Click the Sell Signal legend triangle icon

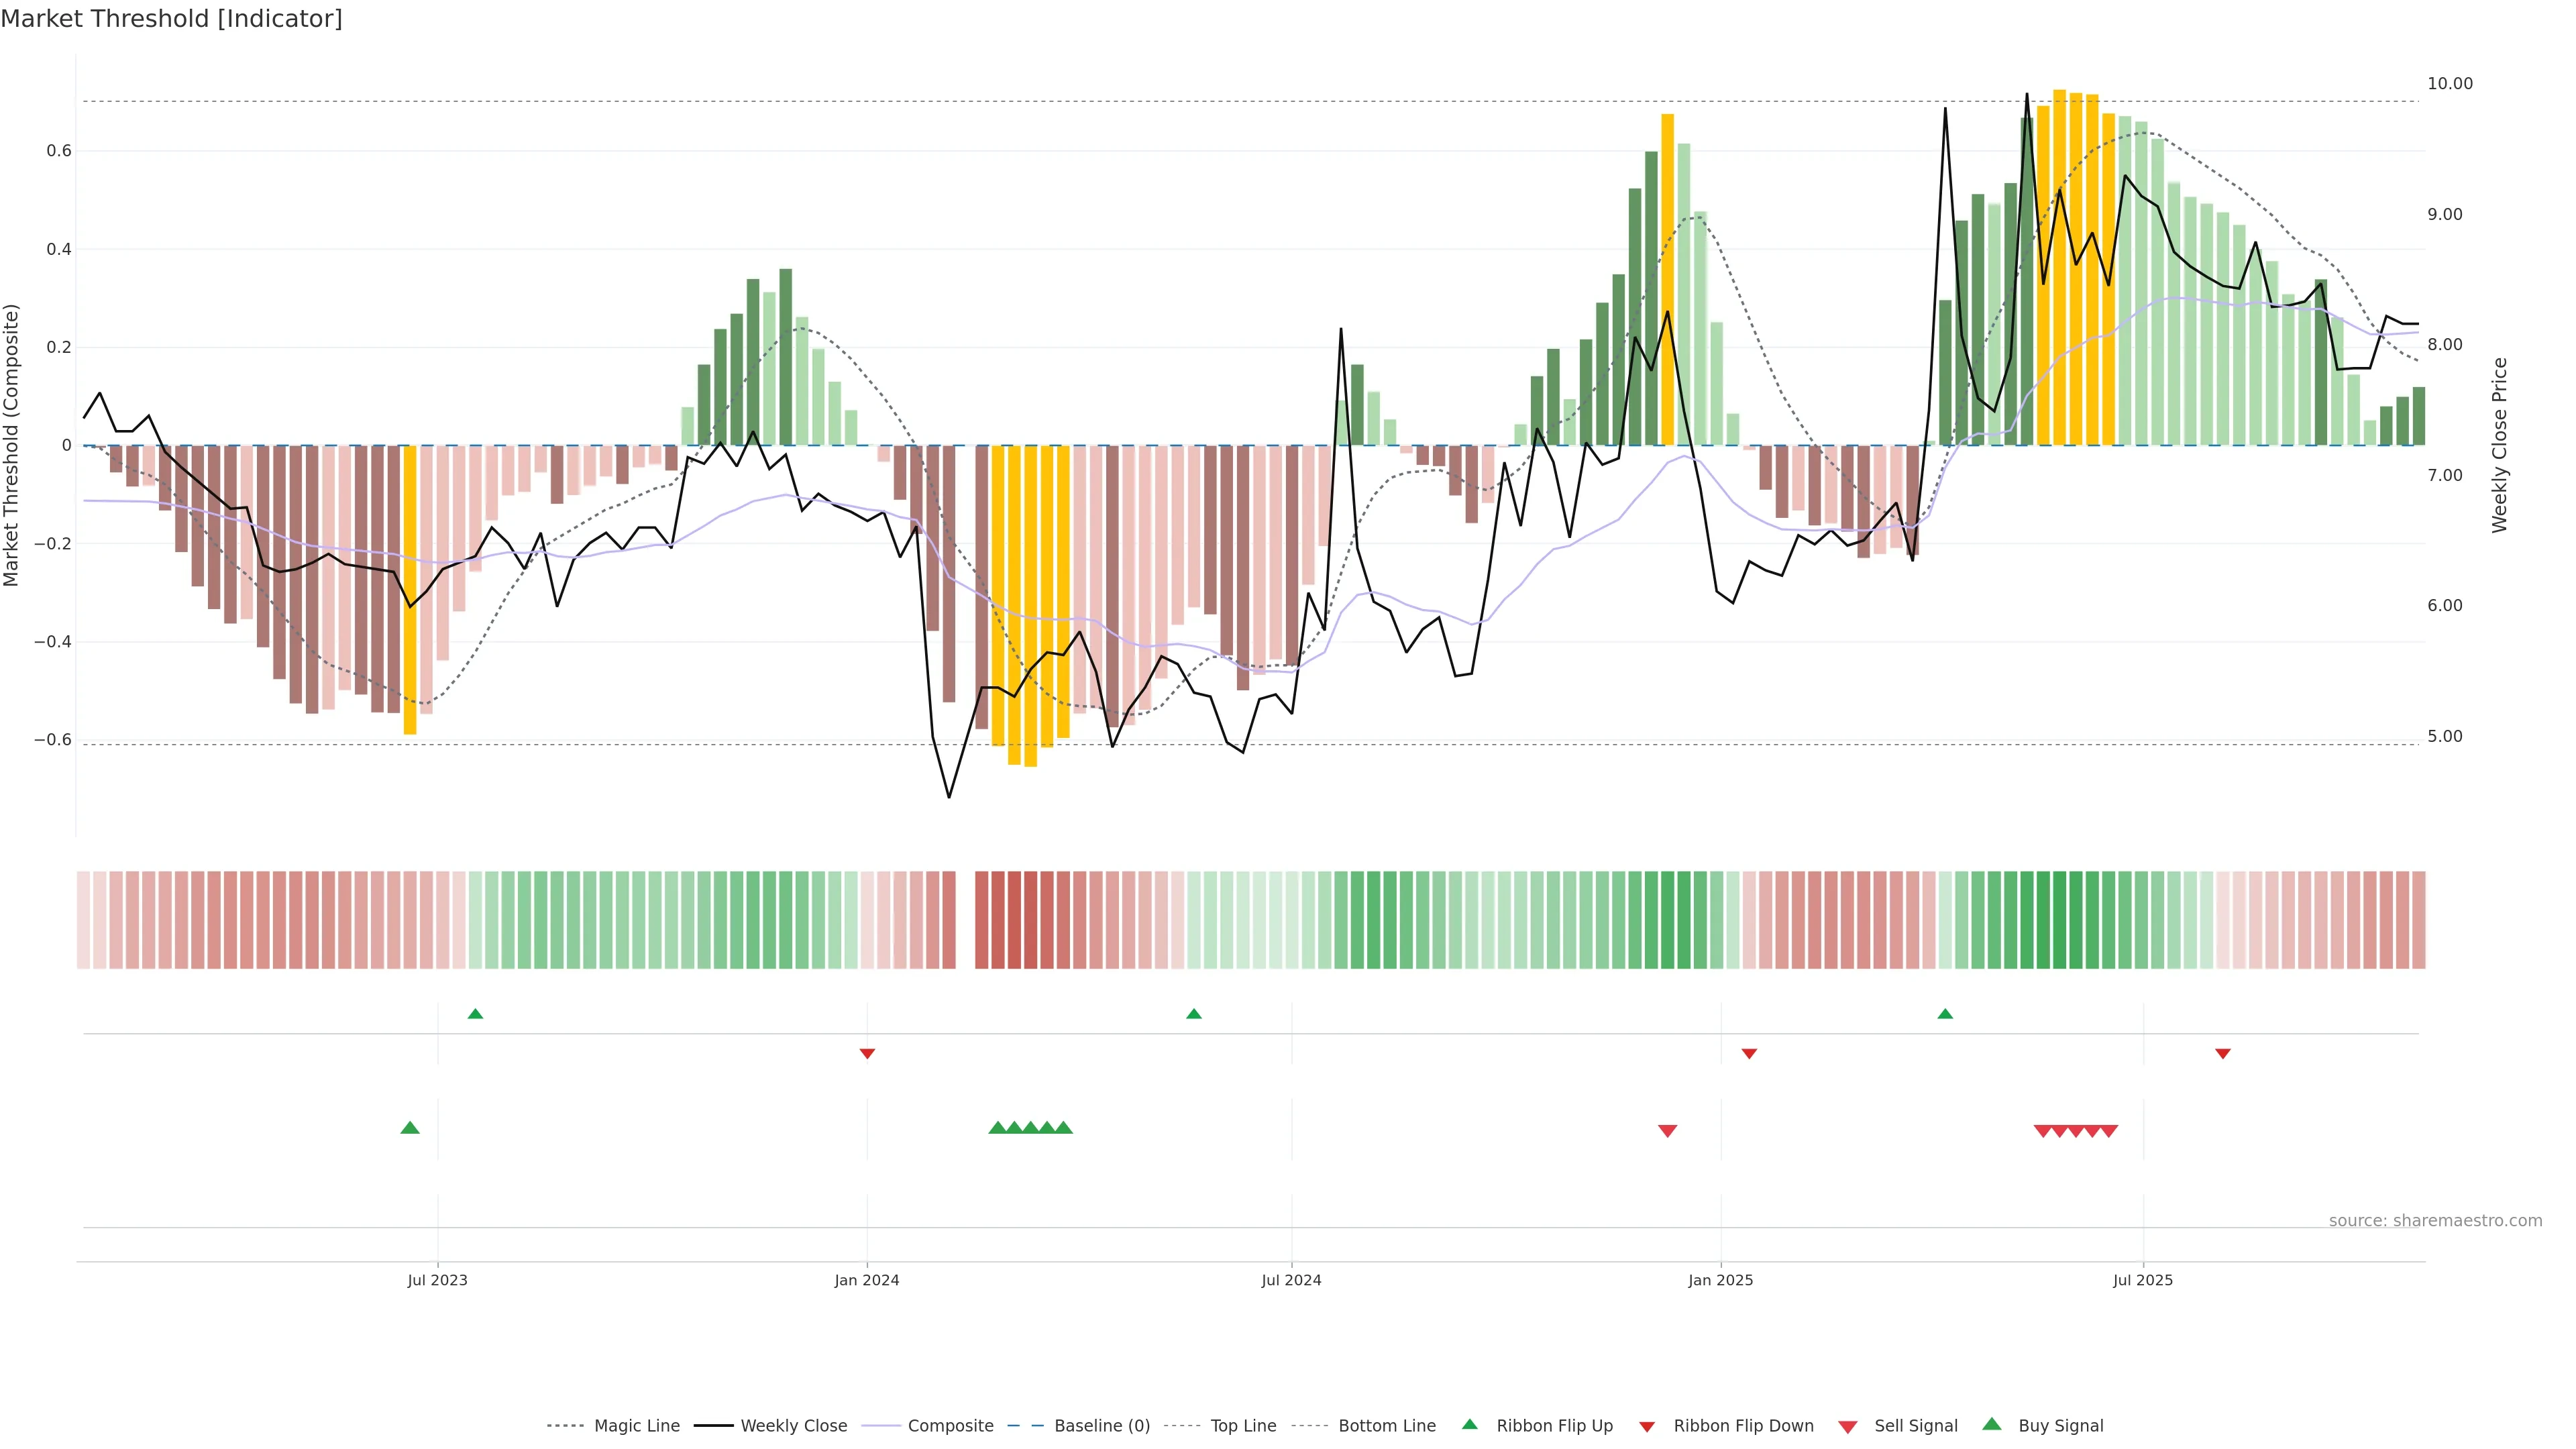(x=1847, y=1426)
